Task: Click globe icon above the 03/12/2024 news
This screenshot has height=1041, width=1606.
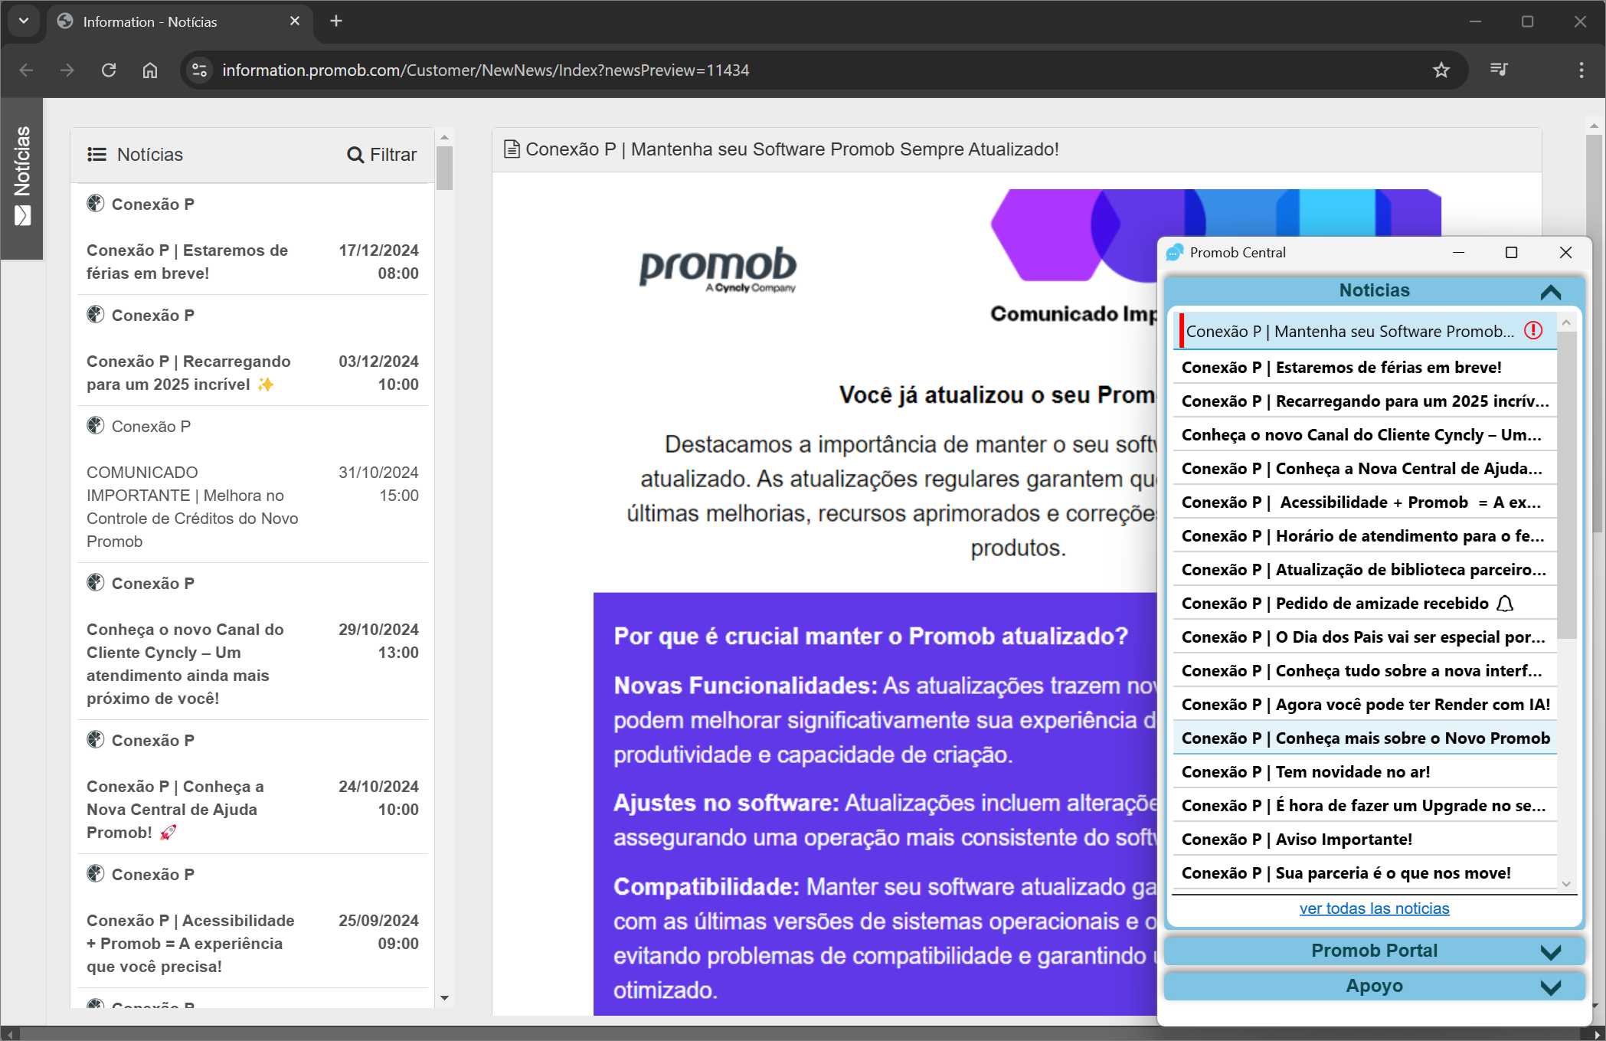Action: (96, 315)
